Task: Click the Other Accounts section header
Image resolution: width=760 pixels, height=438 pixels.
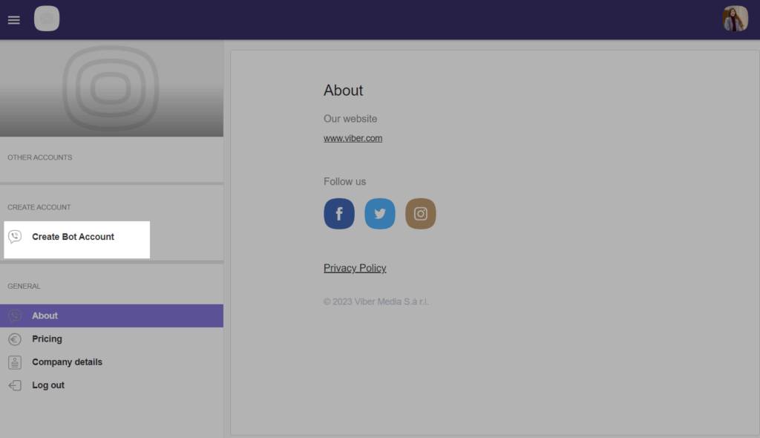Action: [40, 157]
